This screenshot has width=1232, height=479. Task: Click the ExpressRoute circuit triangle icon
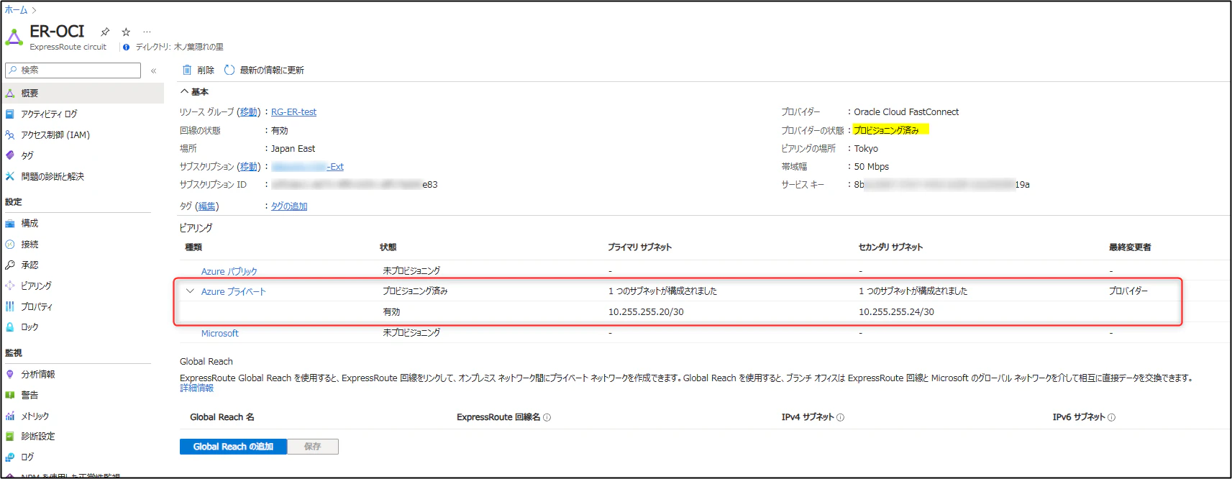[14, 36]
